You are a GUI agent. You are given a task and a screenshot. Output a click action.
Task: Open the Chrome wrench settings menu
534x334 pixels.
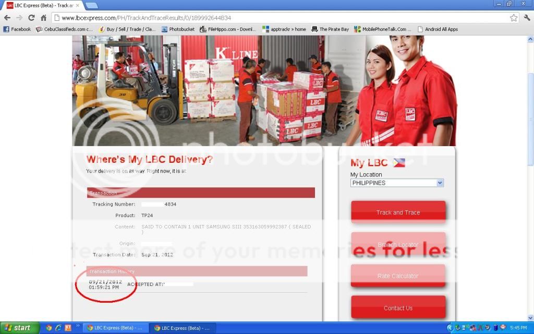point(527,18)
